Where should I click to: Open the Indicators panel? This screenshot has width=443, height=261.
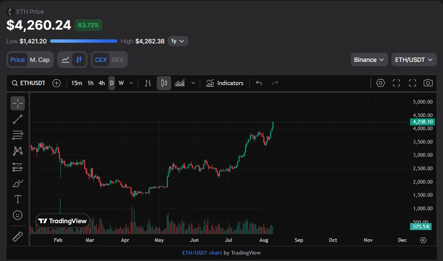(x=225, y=83)
